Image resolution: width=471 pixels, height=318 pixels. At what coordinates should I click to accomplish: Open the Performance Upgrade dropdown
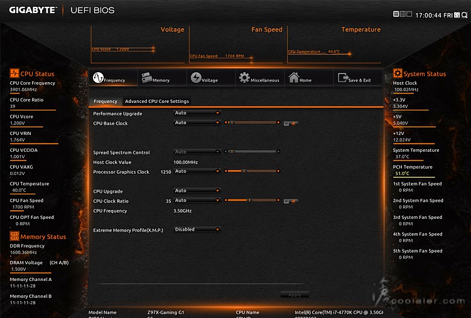(197, 113)
